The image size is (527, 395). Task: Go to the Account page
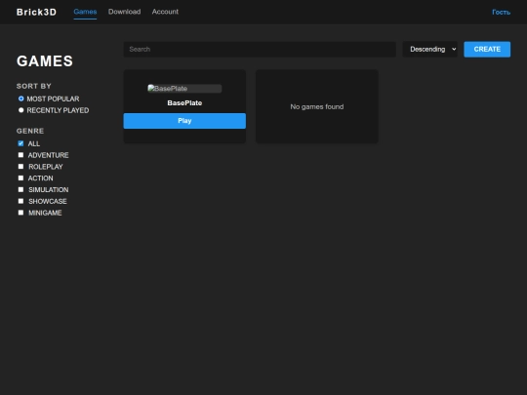165,12
